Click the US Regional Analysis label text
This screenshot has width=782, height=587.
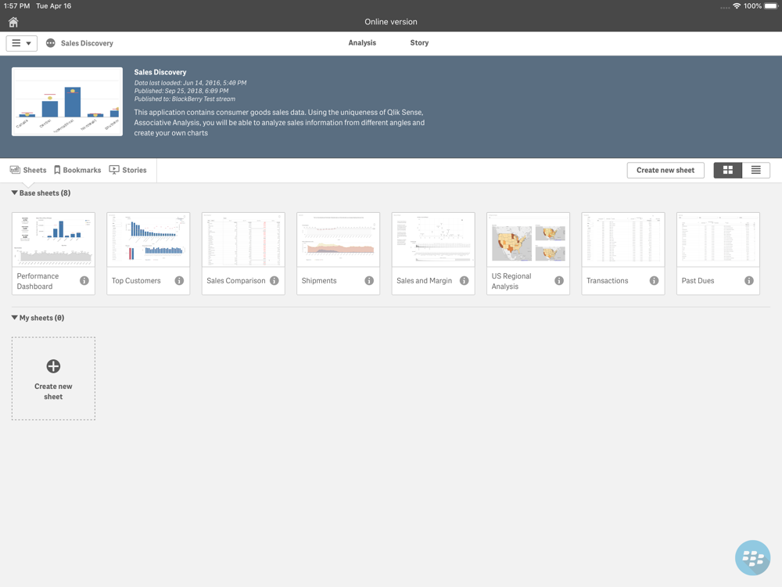click(511, 281)
